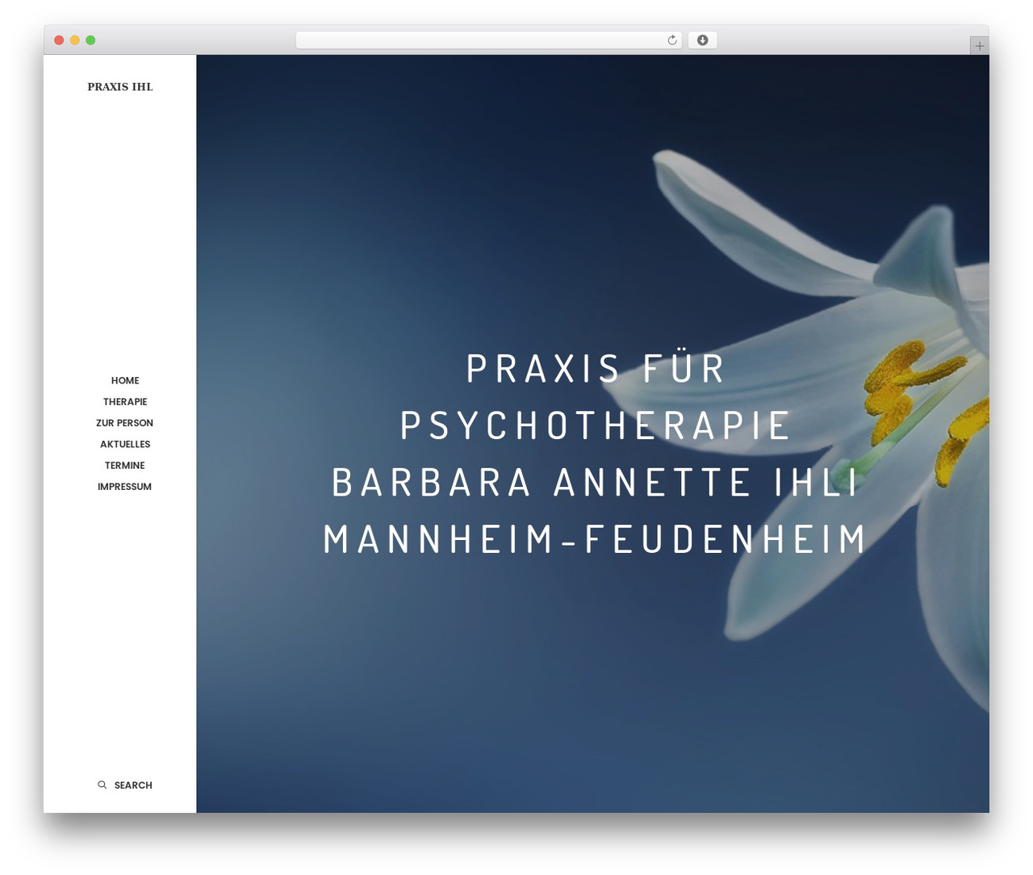The image size is (1033, 875).
Task: Open a new tab with plus icon
Action: pos(979,46)
